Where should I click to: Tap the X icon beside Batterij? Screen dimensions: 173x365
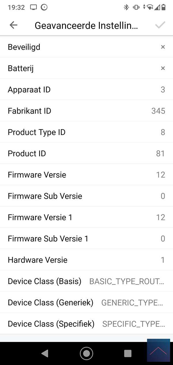(x=163, y=68)
